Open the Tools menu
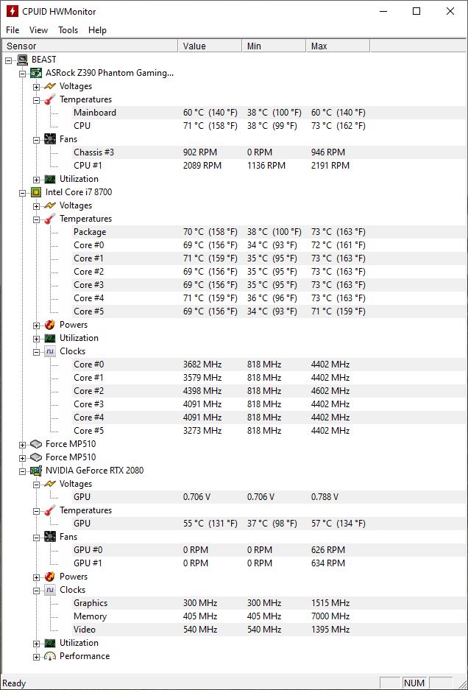Screen dimensions: 468x690 tap(68, 30)
